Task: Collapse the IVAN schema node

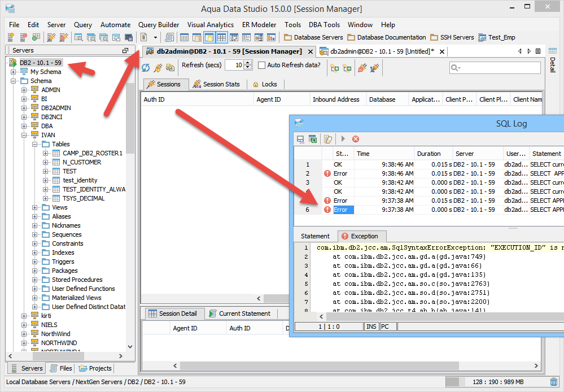Action: 24,135
